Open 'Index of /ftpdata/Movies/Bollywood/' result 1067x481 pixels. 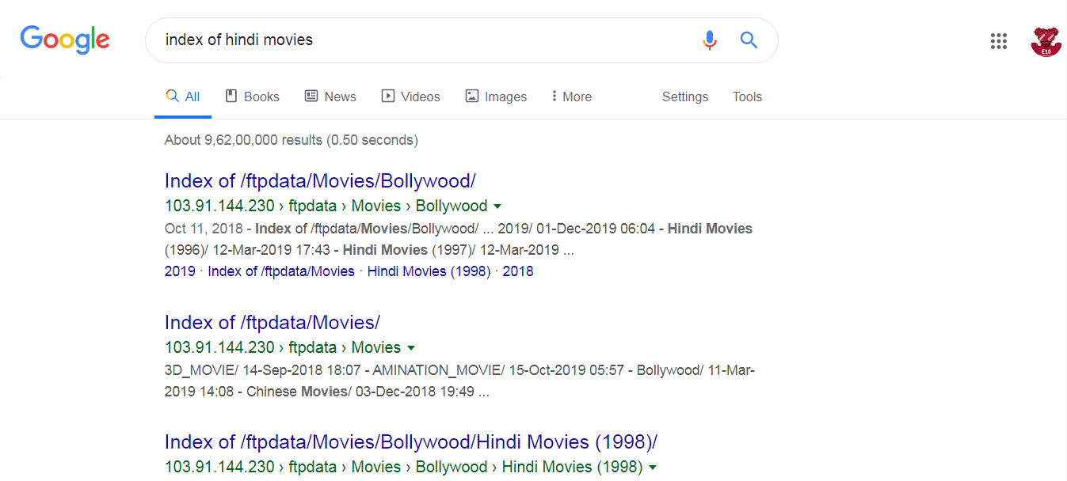click(x=320, y=180)
